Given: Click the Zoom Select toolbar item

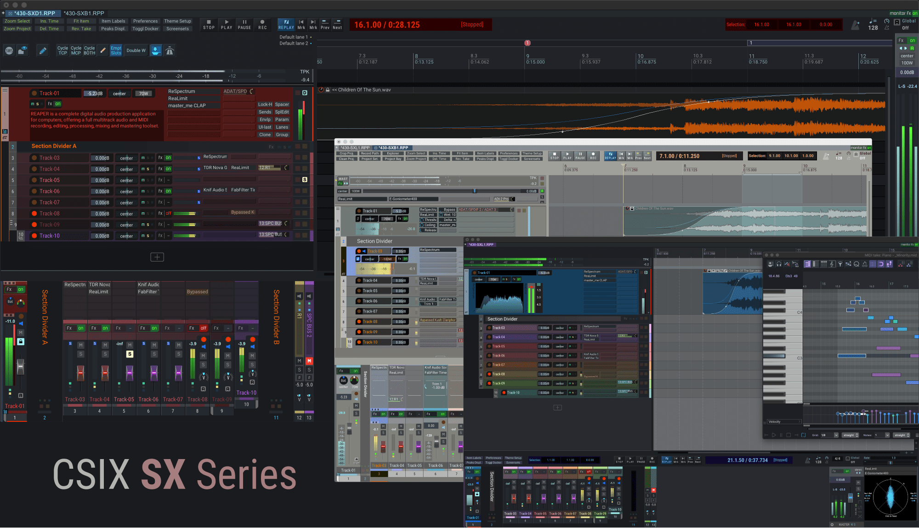Looking at the screenshot, I should 17,21.
